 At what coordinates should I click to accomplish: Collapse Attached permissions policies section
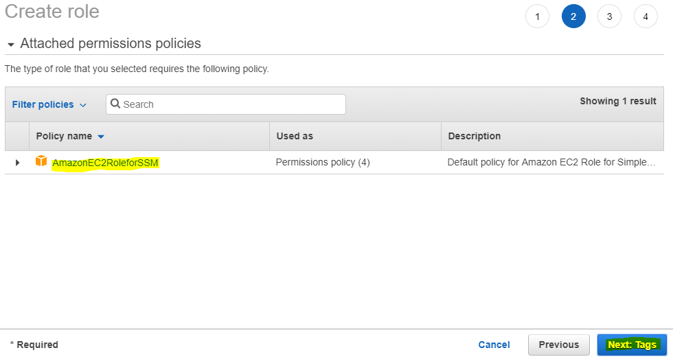11,44
